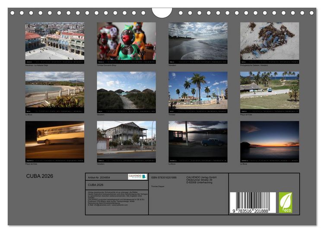Screen dimensions: 324x233
Task: Click the half-round hanger cutout at top center
Action: 162,13
